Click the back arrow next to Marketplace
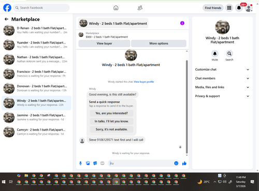 coord(6,19)
